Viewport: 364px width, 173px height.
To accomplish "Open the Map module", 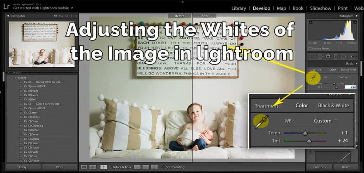I will (x=282, y=9).
